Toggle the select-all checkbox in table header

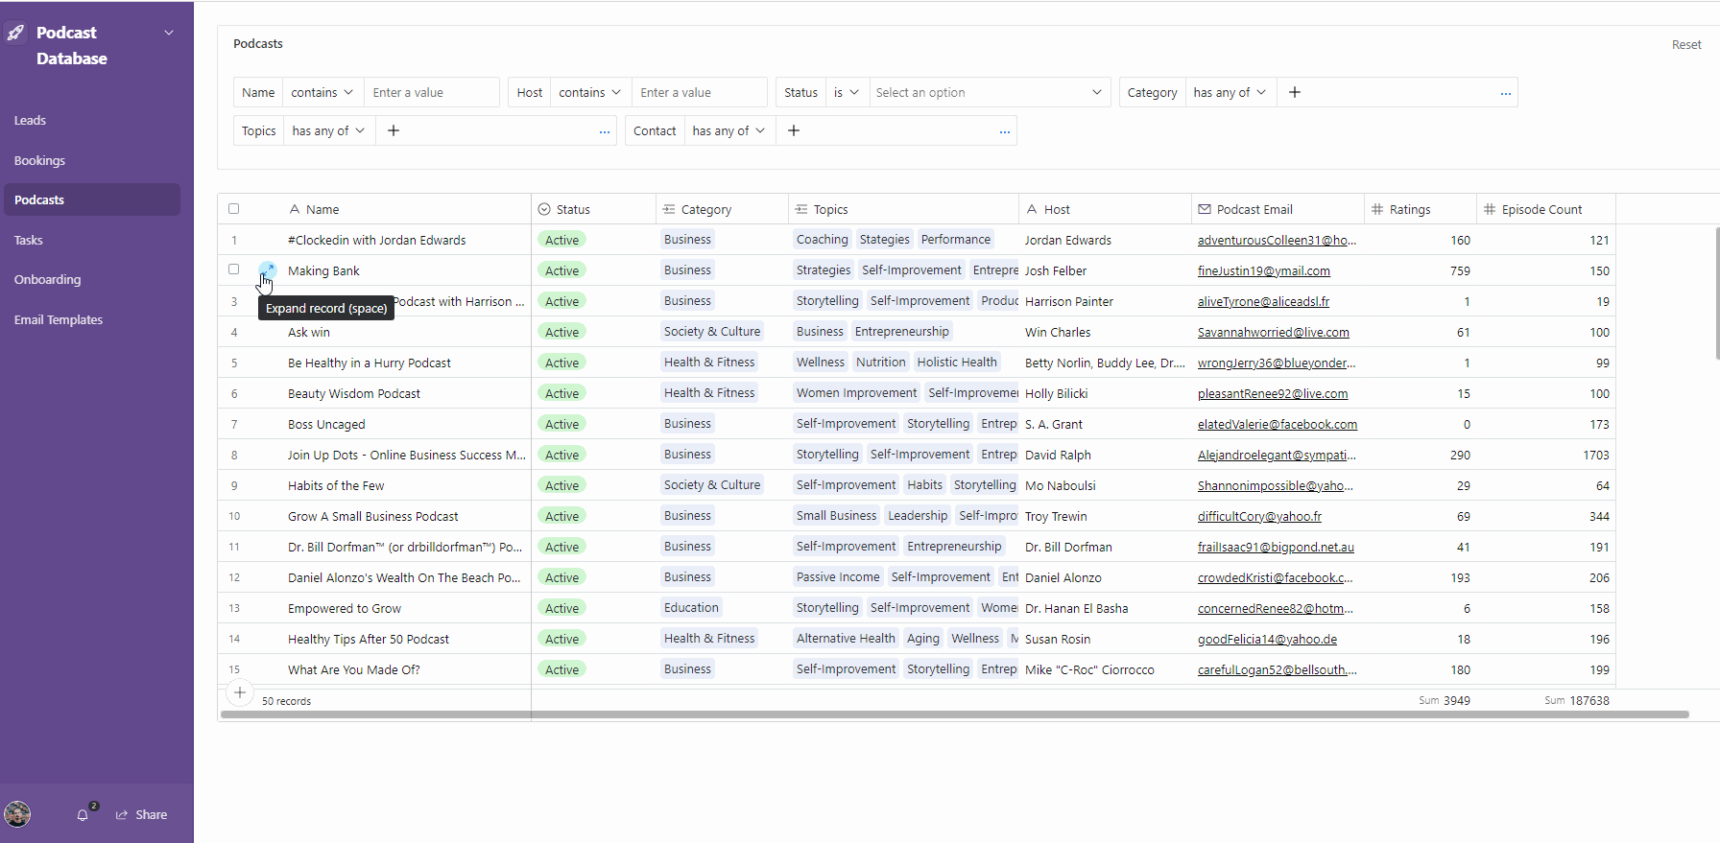[x=234, y=209]
